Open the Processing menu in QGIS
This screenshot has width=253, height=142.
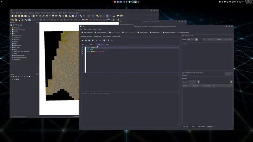[x=71, y=13]
